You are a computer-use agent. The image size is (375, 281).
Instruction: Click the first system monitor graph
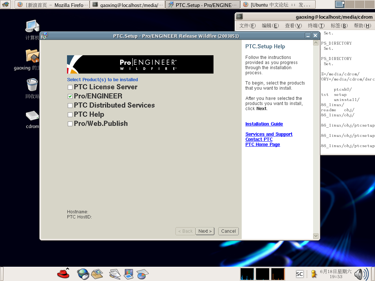(x=247, y=274)
